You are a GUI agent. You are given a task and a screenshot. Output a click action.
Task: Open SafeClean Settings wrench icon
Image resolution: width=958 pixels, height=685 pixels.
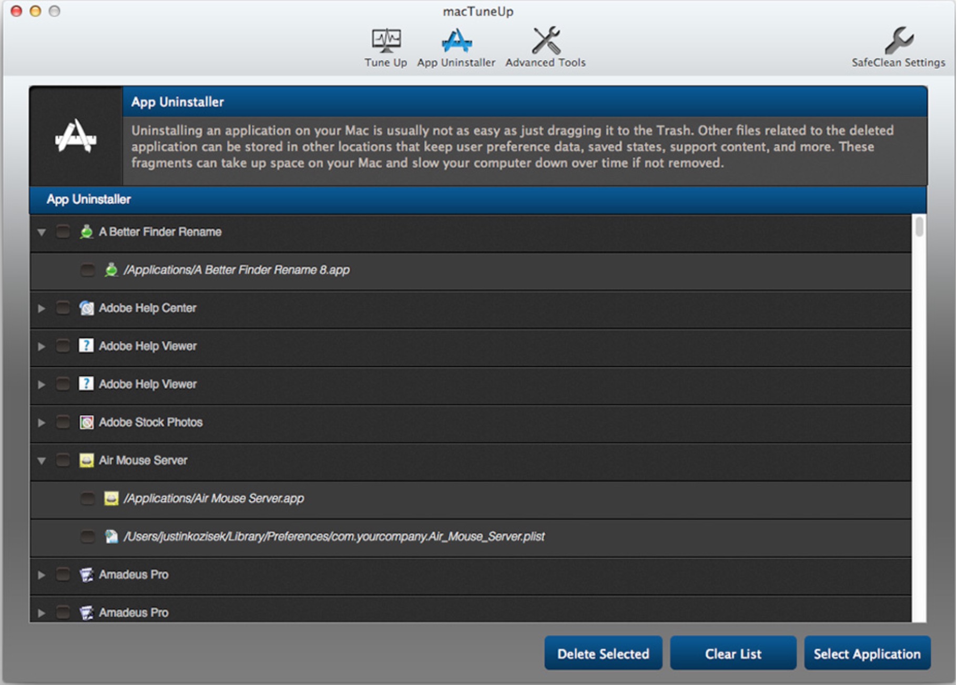[899, 41]
